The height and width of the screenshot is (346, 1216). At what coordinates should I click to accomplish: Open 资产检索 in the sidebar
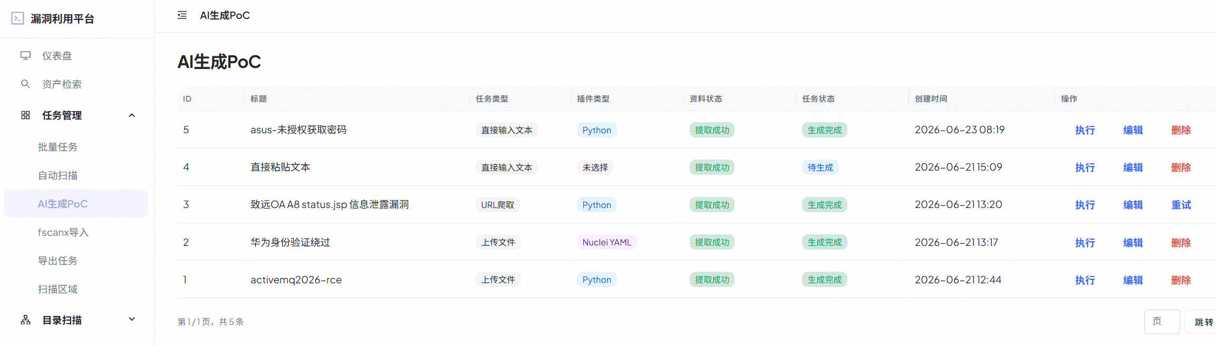click(62, 84)
